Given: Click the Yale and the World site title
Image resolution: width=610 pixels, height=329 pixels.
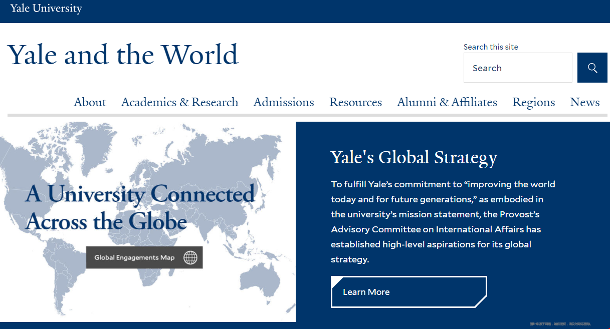Looking at the screenshot, I should (123, 55).
